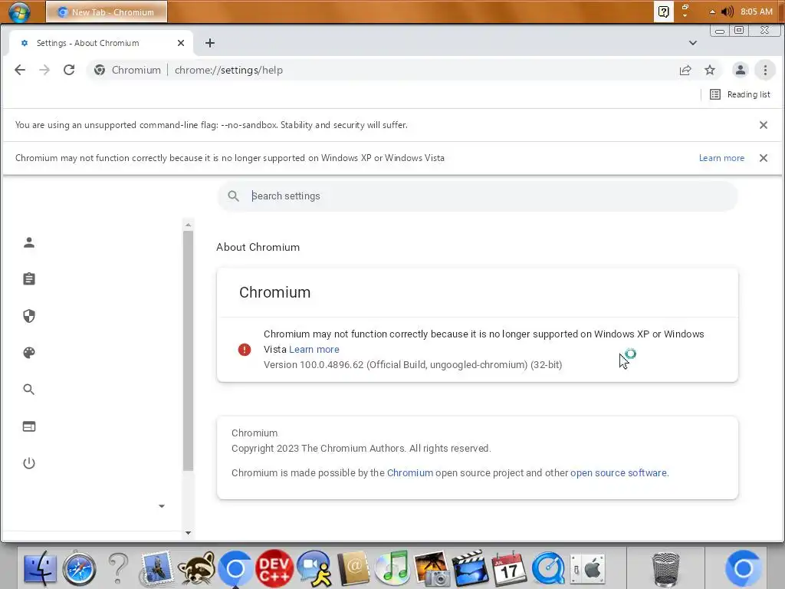Screen dimensions: 785x589
Task: Open System Preferences from the dock
Action: (x=588, y=569)
